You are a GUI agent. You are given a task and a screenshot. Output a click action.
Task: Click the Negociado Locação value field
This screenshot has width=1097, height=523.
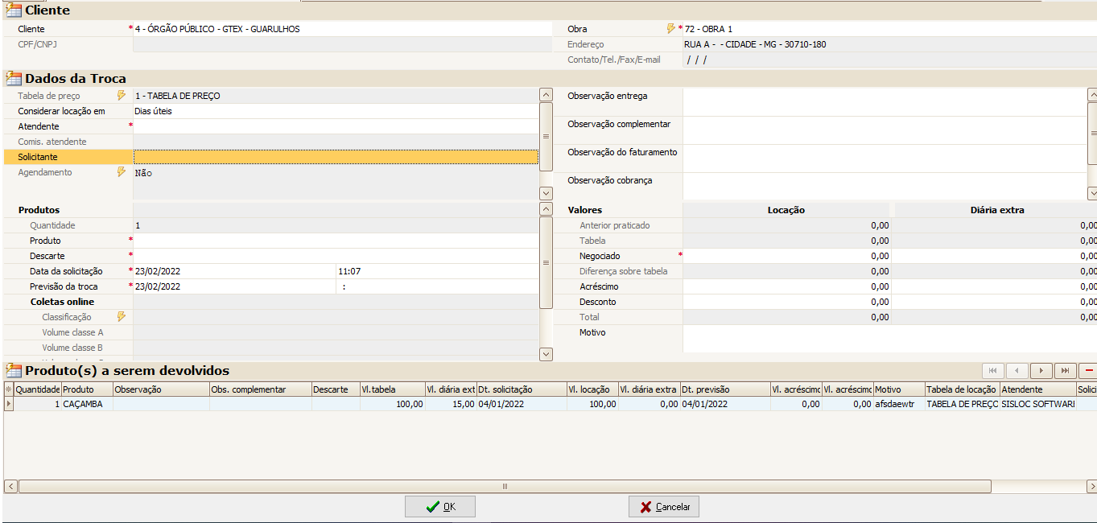(787, 256)
